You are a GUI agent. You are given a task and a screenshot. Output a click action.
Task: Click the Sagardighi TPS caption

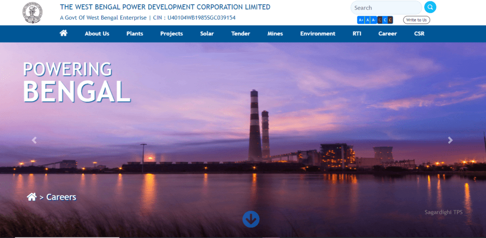click(444, 212)
